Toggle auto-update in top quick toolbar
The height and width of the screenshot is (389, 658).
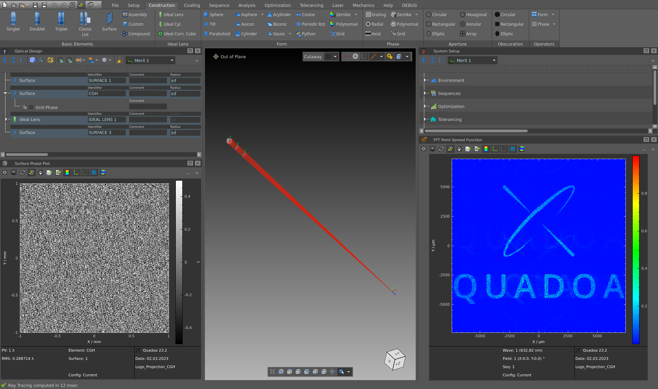[81, 5]
